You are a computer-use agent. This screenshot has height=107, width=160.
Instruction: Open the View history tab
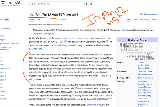pos(144,20)
